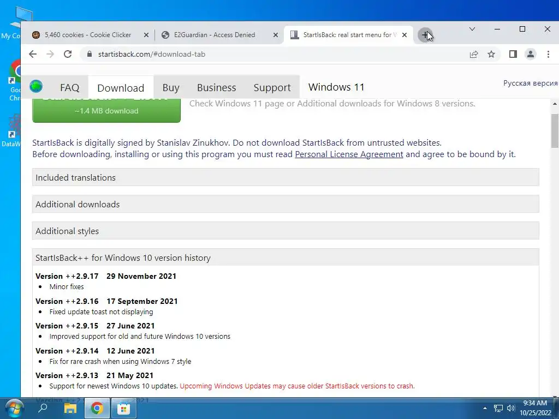Click 'Fixed update toast not displaying' text
559x419 pixels.
[x=101, y=312]
